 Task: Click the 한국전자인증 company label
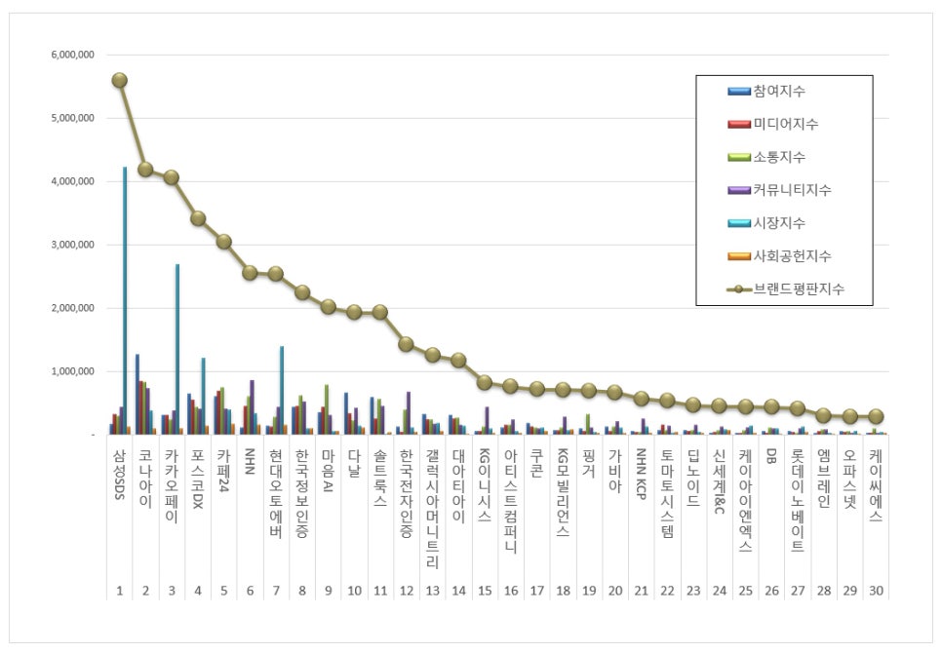pyautogui.click(x=407, y=493)
